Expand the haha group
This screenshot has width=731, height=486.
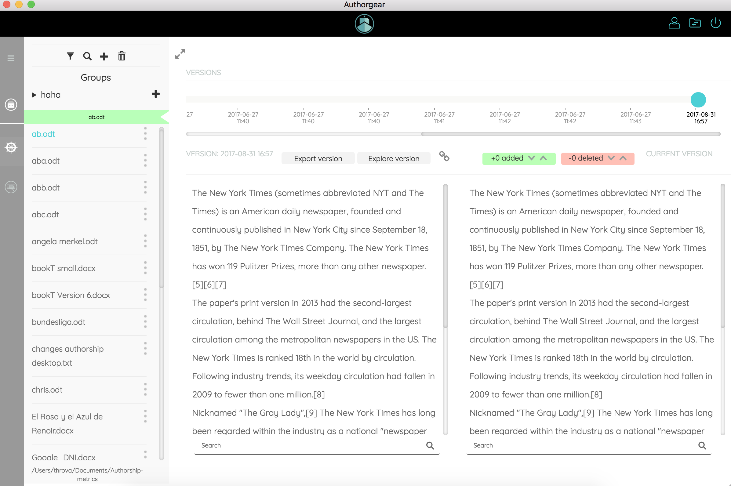[x=34, y=95]
